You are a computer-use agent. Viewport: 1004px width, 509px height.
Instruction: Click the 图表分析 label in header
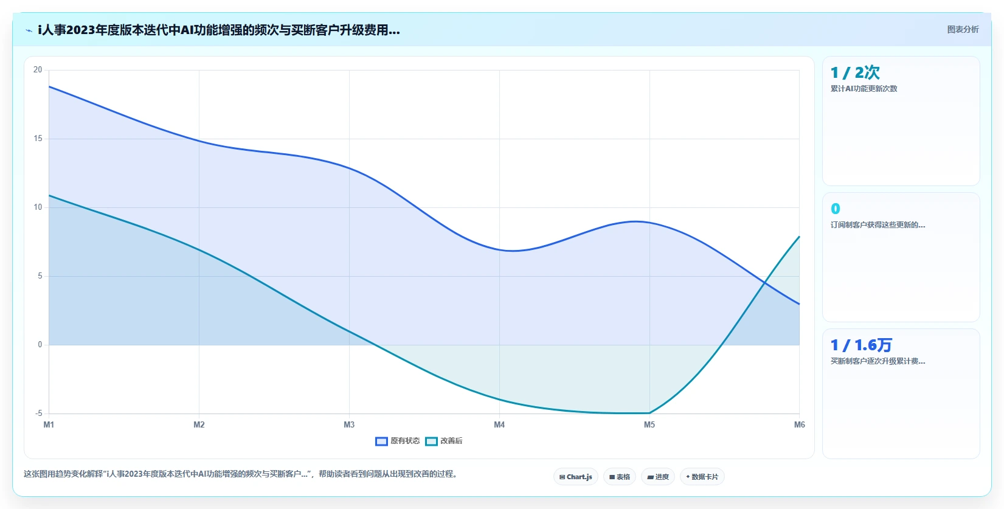tap(963, 29)
